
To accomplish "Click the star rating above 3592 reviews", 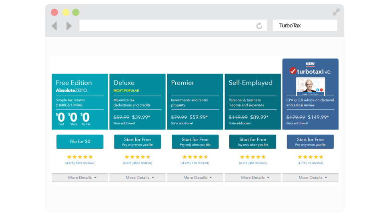I will point(80,157).
